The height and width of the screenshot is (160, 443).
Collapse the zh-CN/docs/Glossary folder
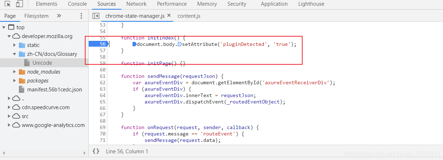[x=15, y=54]
